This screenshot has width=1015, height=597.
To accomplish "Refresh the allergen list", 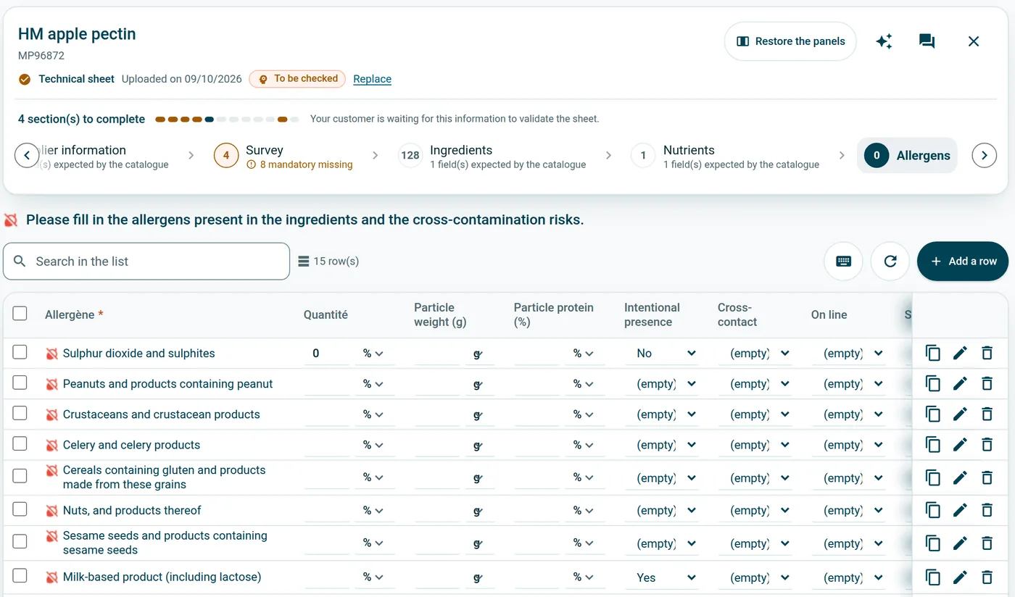I will click(x=890, y=262).
